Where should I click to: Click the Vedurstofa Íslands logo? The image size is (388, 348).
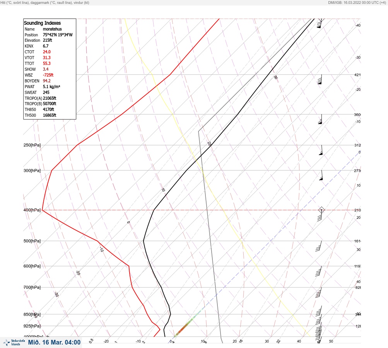(x=14, y=342)
